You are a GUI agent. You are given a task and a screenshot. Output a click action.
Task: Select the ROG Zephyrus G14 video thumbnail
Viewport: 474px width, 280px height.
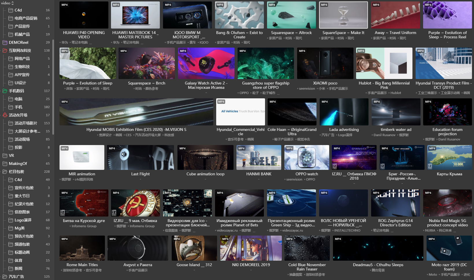pos(395,203)
